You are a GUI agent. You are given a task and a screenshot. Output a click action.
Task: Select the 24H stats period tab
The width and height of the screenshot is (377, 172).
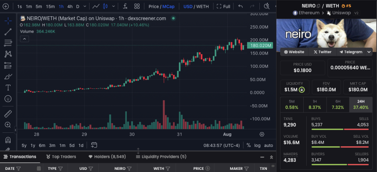click(x=361, y=105)
